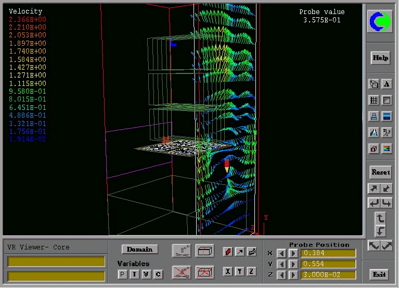Toggle the grid mesh display icon
Viewport: 399px width, 288px height.
coord(374,100)
